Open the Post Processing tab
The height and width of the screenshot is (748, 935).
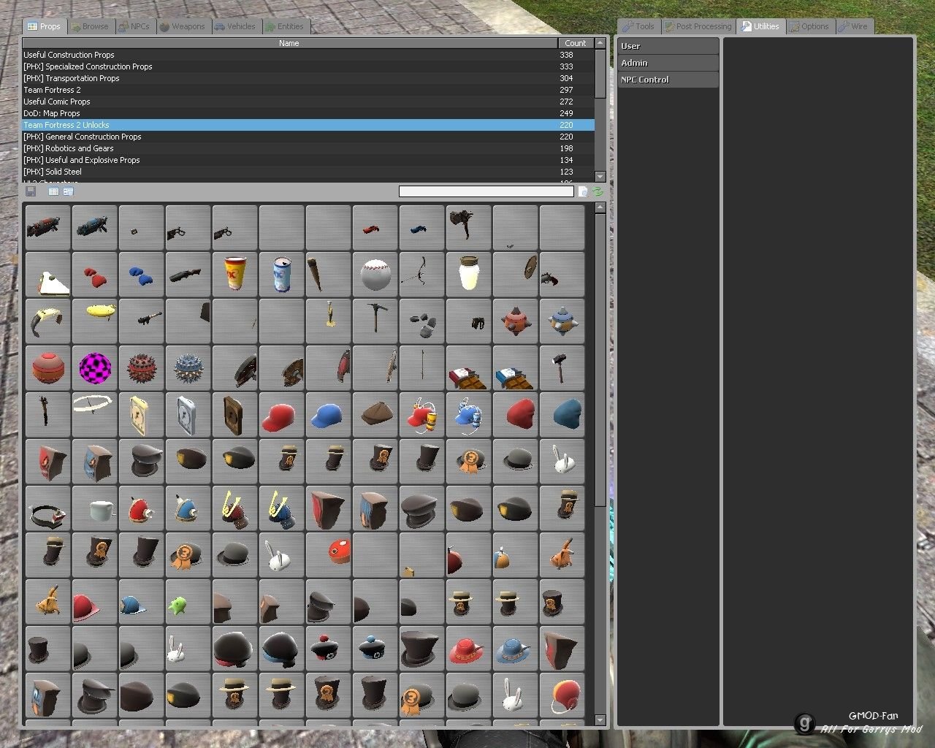pyautogui.click(x=698, y=26)
